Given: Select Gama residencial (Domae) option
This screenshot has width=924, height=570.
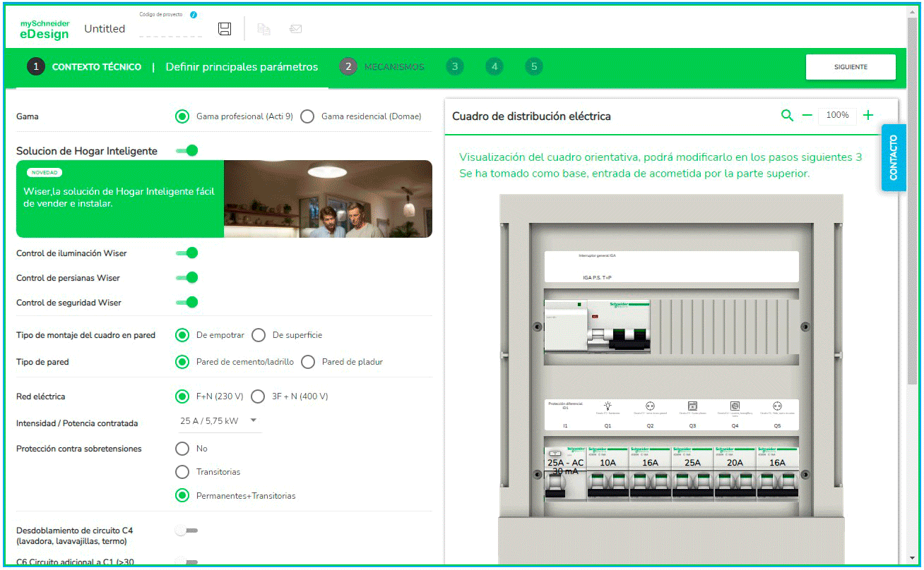Looking at the screenshot, I should pyautogui.click(x=307, y=116).
